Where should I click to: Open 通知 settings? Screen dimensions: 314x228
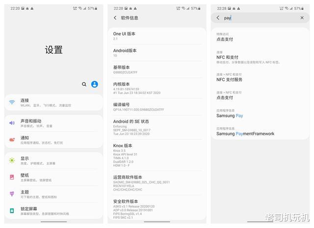(53, 140)
